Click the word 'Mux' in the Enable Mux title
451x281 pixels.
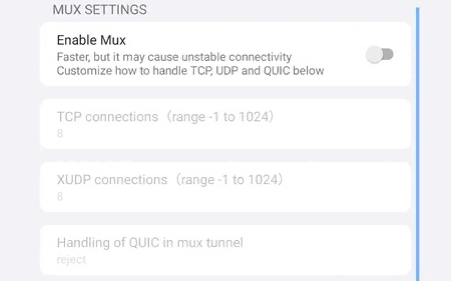[x=113, y=40]
